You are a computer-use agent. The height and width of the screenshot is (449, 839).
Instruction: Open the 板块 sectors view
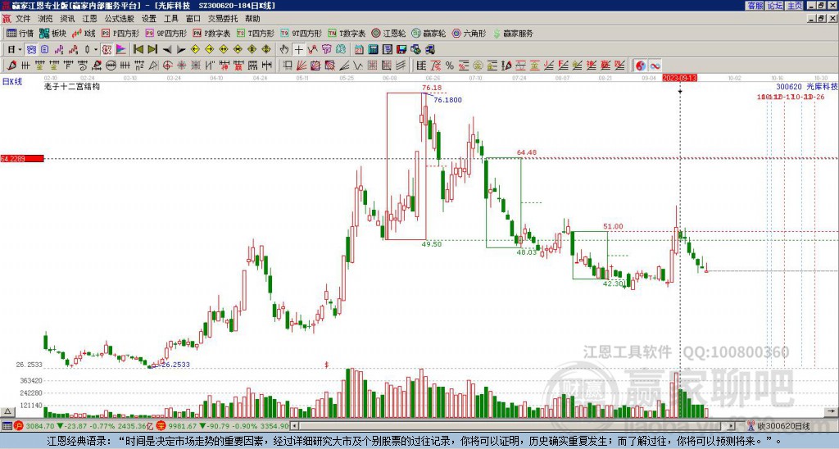[52, 33]
